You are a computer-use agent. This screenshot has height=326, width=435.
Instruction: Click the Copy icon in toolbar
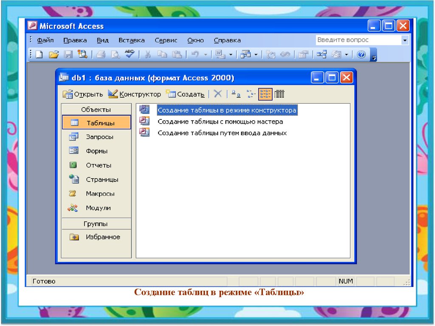coord(162,54)
